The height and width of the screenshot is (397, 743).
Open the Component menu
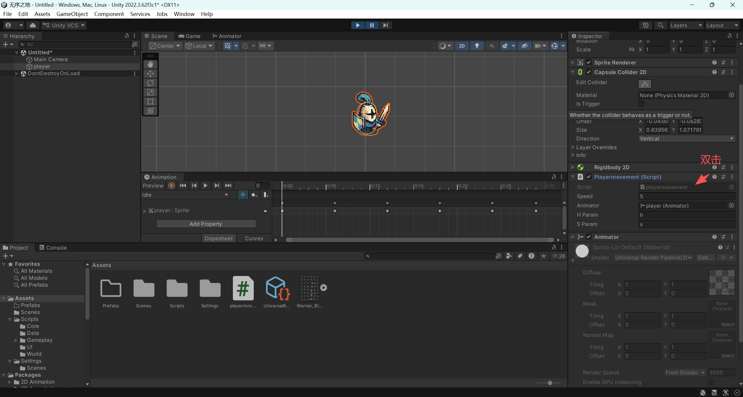109,14
